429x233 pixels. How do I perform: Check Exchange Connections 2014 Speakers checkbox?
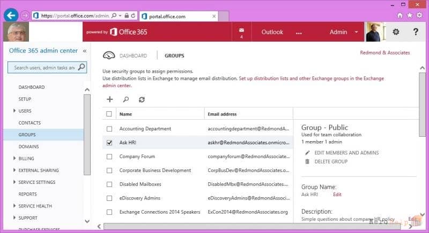109,212
